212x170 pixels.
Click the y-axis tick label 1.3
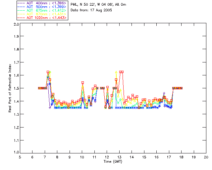click(x=16, y=114)
